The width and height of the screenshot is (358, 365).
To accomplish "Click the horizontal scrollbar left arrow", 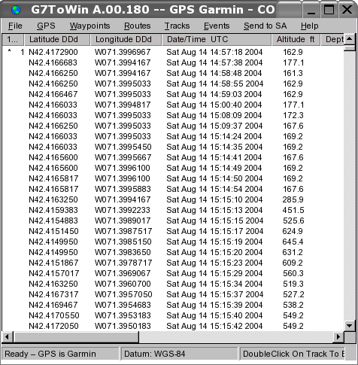I will (7, 336).
